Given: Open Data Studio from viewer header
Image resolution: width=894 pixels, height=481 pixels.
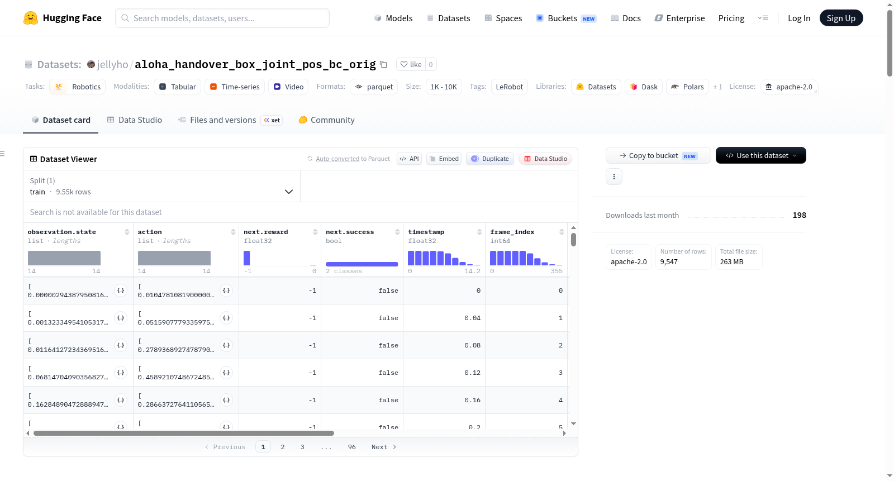Looking at the screenshot, I should tap(545, 159).
